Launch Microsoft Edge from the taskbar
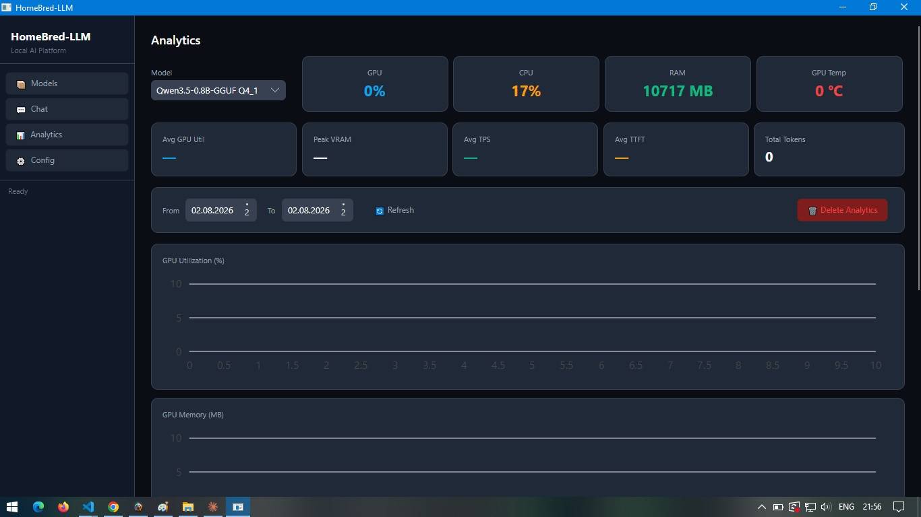This screenshot has height=517, width=921. pyautogui.click(x=38, y=507)
